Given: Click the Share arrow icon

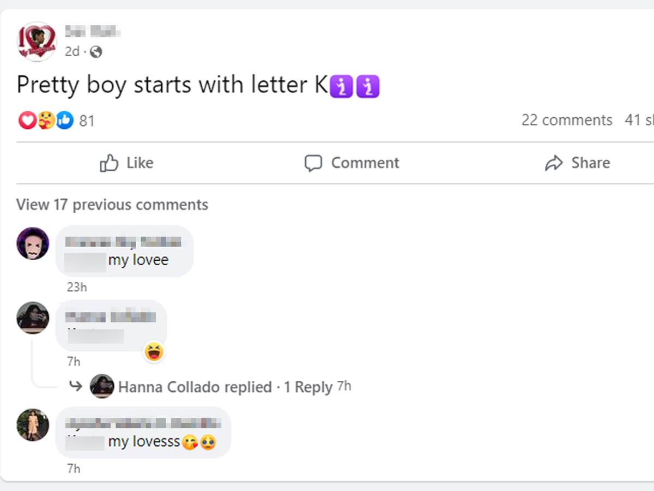Looking at the screenshot, I should [555, 163].
